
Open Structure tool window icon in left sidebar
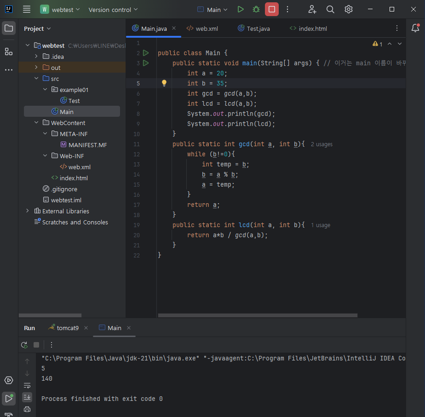tap(9, 51)
